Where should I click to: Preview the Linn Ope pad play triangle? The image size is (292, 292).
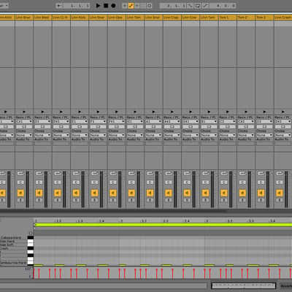(x=117, y=112)
